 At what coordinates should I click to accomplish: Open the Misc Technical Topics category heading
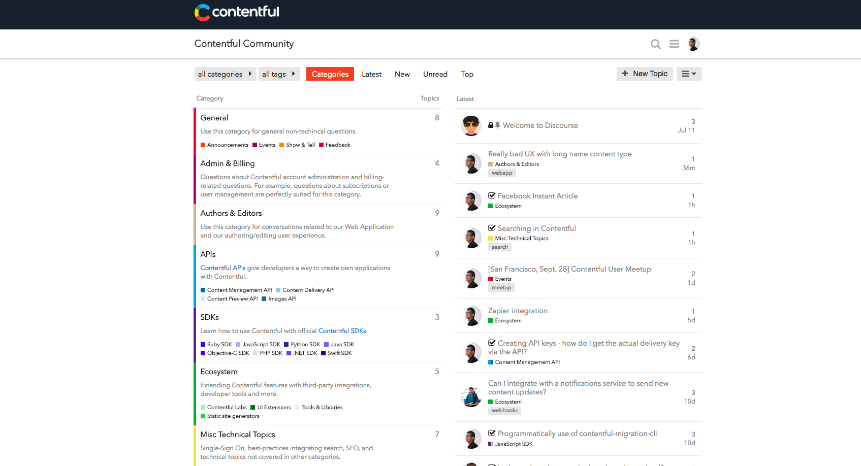pos(238,435)
